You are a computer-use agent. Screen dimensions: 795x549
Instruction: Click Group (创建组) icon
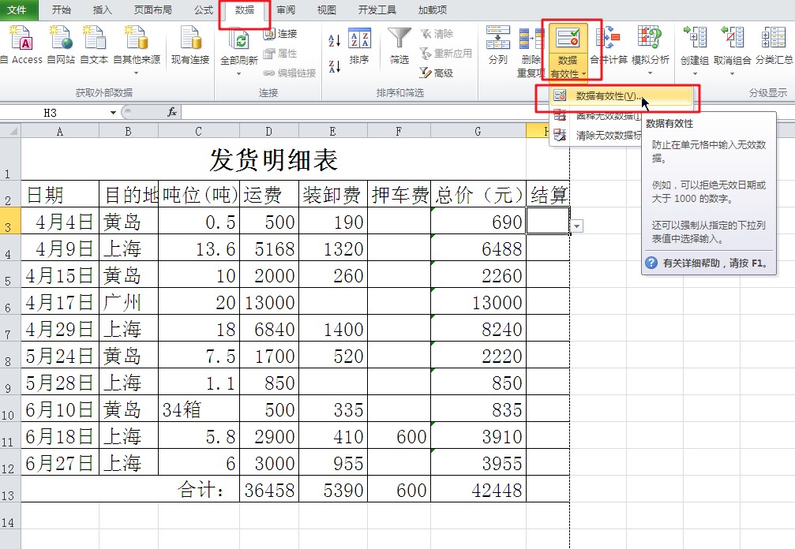click(695, 39)
